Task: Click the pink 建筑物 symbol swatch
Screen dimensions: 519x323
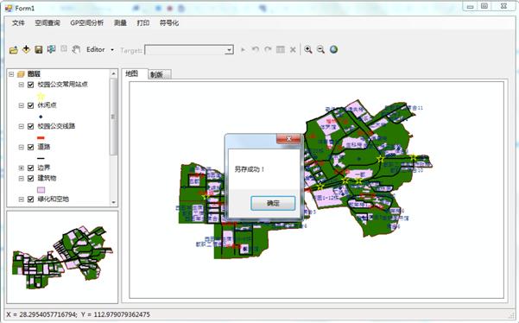Action: [x=41, y=190]
